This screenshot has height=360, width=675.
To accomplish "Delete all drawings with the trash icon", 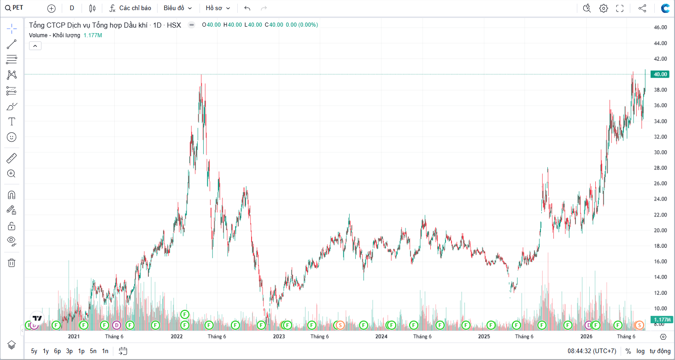I will coord(12,263).
